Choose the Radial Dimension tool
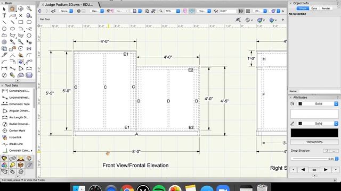Image resolution: width=341 pixels, height=191 pixels. pos(17,124)
